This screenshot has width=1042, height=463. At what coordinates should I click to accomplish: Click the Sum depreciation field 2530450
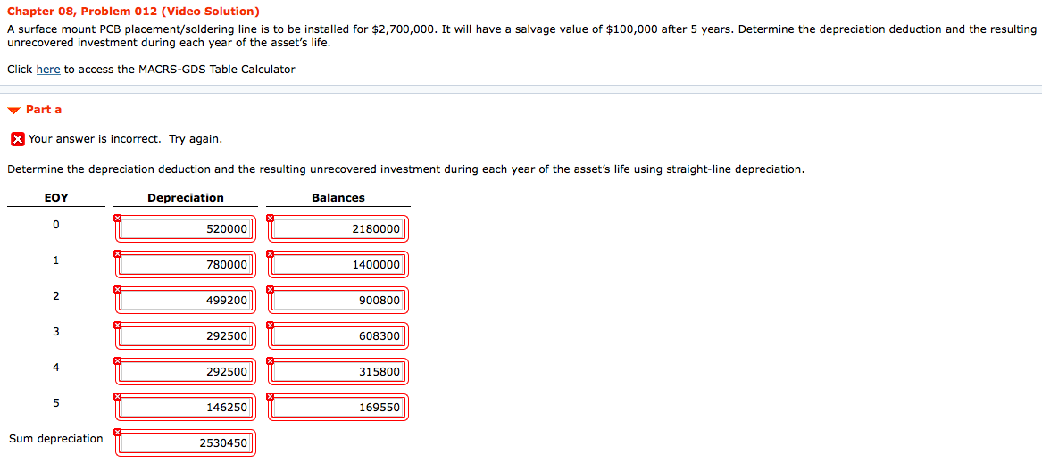[186, 443]
